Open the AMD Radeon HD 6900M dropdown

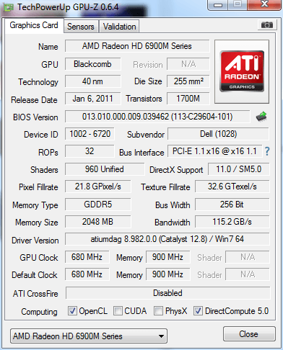(x=89, y=336)
